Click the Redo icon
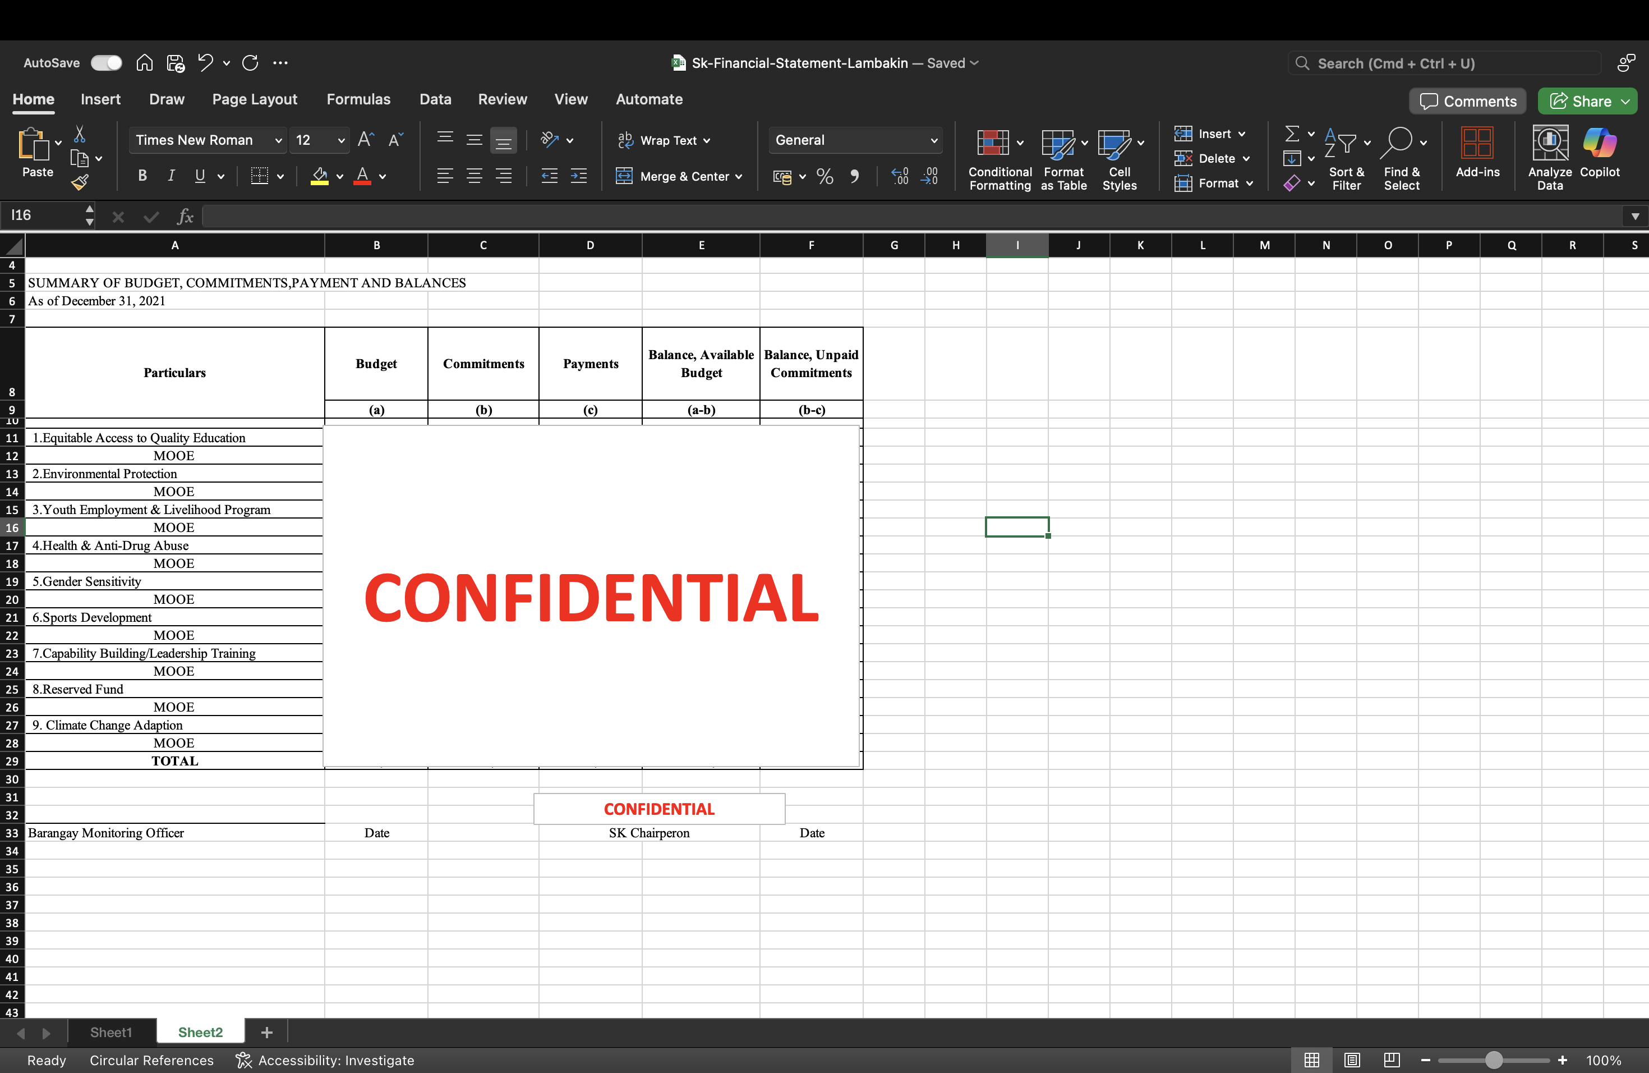This screenshot has height=1073, width=1649. pyautogui.click(x=250, y=63)
